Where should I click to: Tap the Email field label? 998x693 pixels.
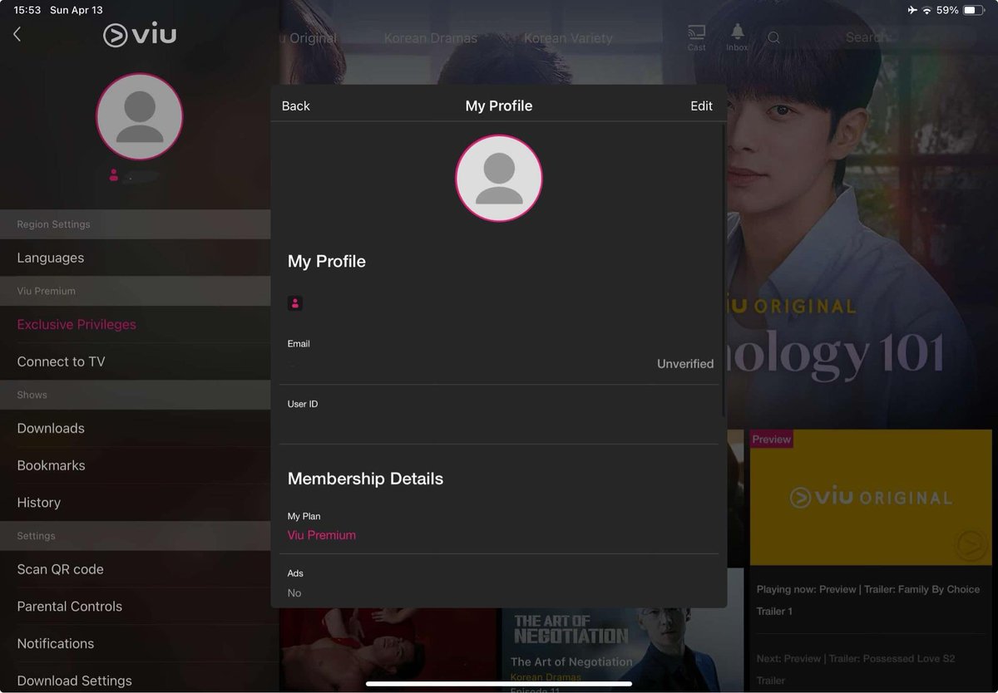[299, 343]
